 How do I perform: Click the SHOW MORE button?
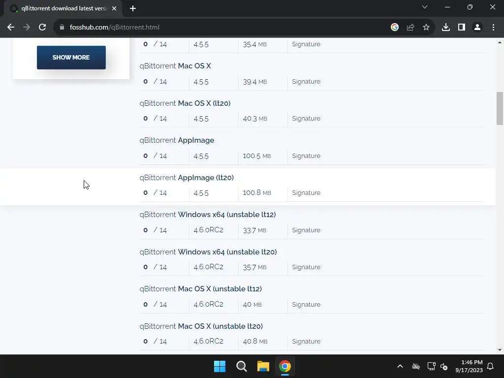71,58
